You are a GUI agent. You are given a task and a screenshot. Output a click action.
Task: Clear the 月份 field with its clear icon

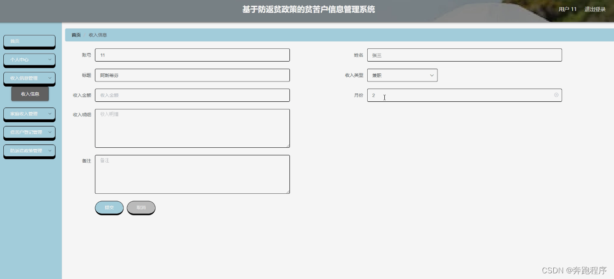point(556,95)
